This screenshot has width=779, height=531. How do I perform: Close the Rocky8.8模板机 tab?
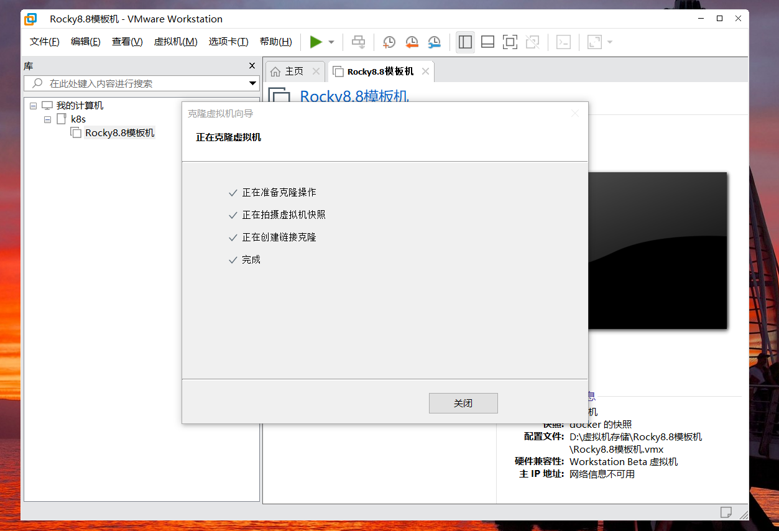pos(425,72)
